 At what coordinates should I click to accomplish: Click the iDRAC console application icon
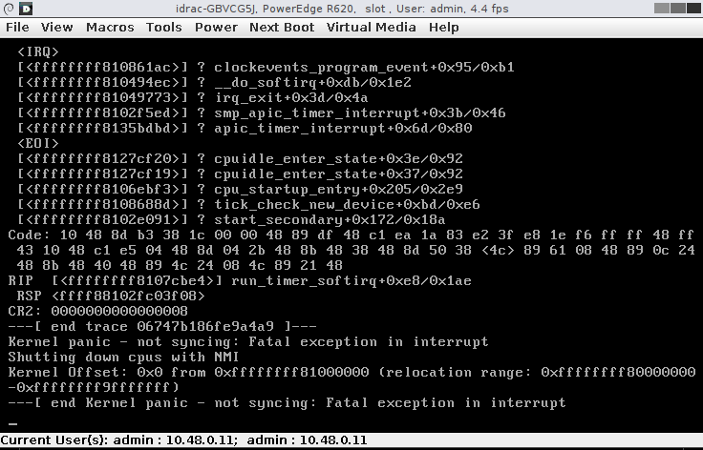(26, 8)
